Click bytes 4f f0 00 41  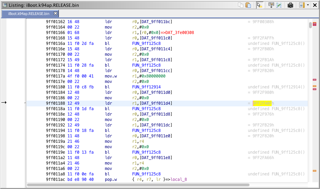click(80, 76)
